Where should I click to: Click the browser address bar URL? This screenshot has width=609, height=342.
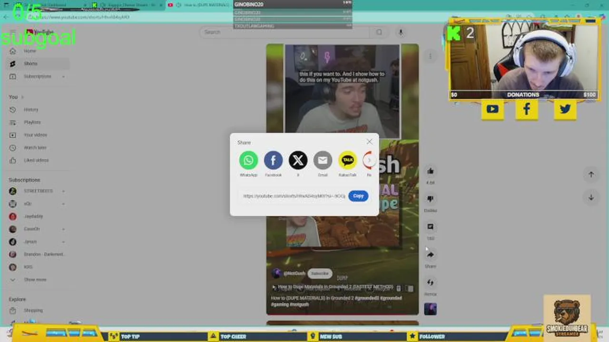click(x=83, y=17)
